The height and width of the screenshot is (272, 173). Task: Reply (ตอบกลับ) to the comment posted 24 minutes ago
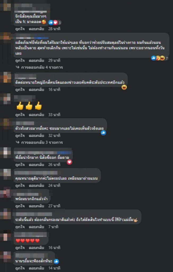pyautogui.click(x=37, y=186)
